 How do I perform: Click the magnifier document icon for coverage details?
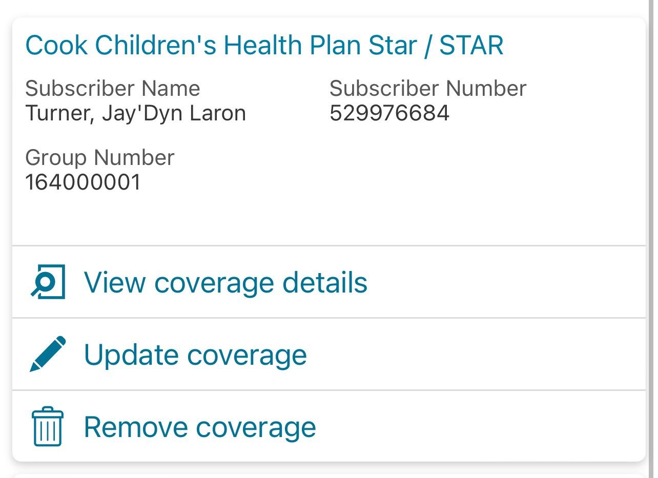(x=48, y=281)
